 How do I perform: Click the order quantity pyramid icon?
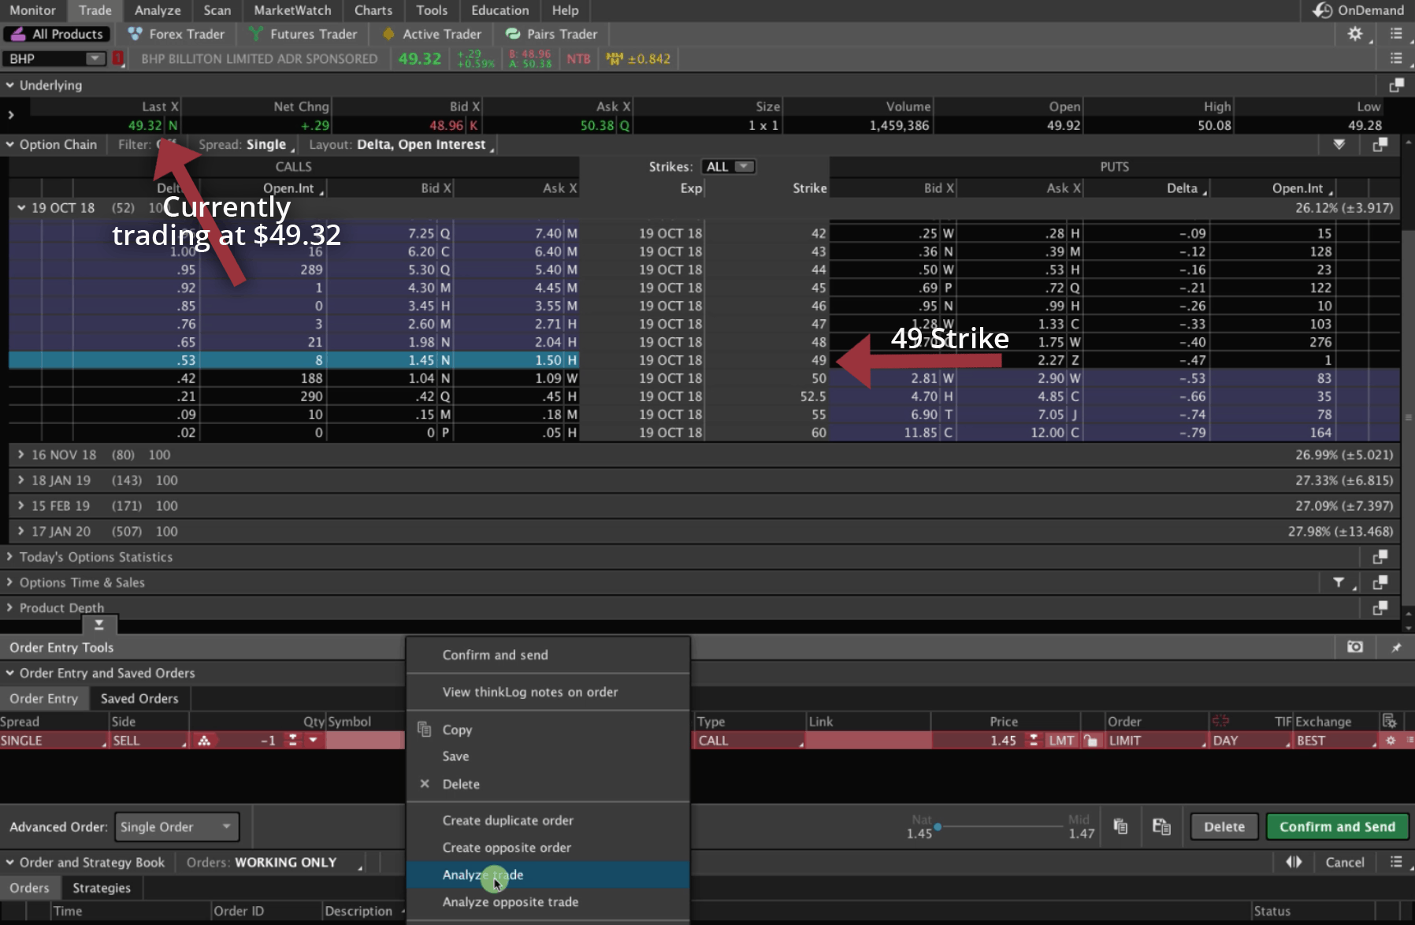click(204, 741)
